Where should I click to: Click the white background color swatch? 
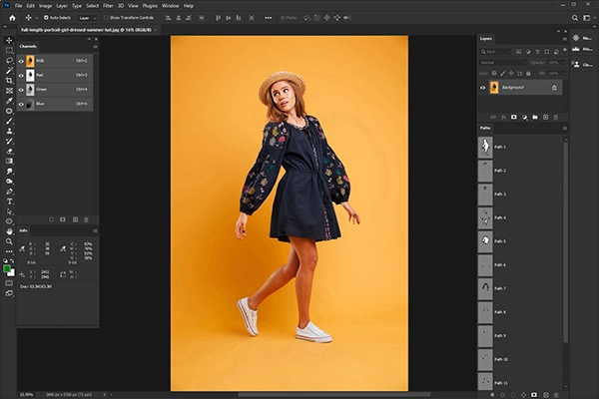point(12,273)
